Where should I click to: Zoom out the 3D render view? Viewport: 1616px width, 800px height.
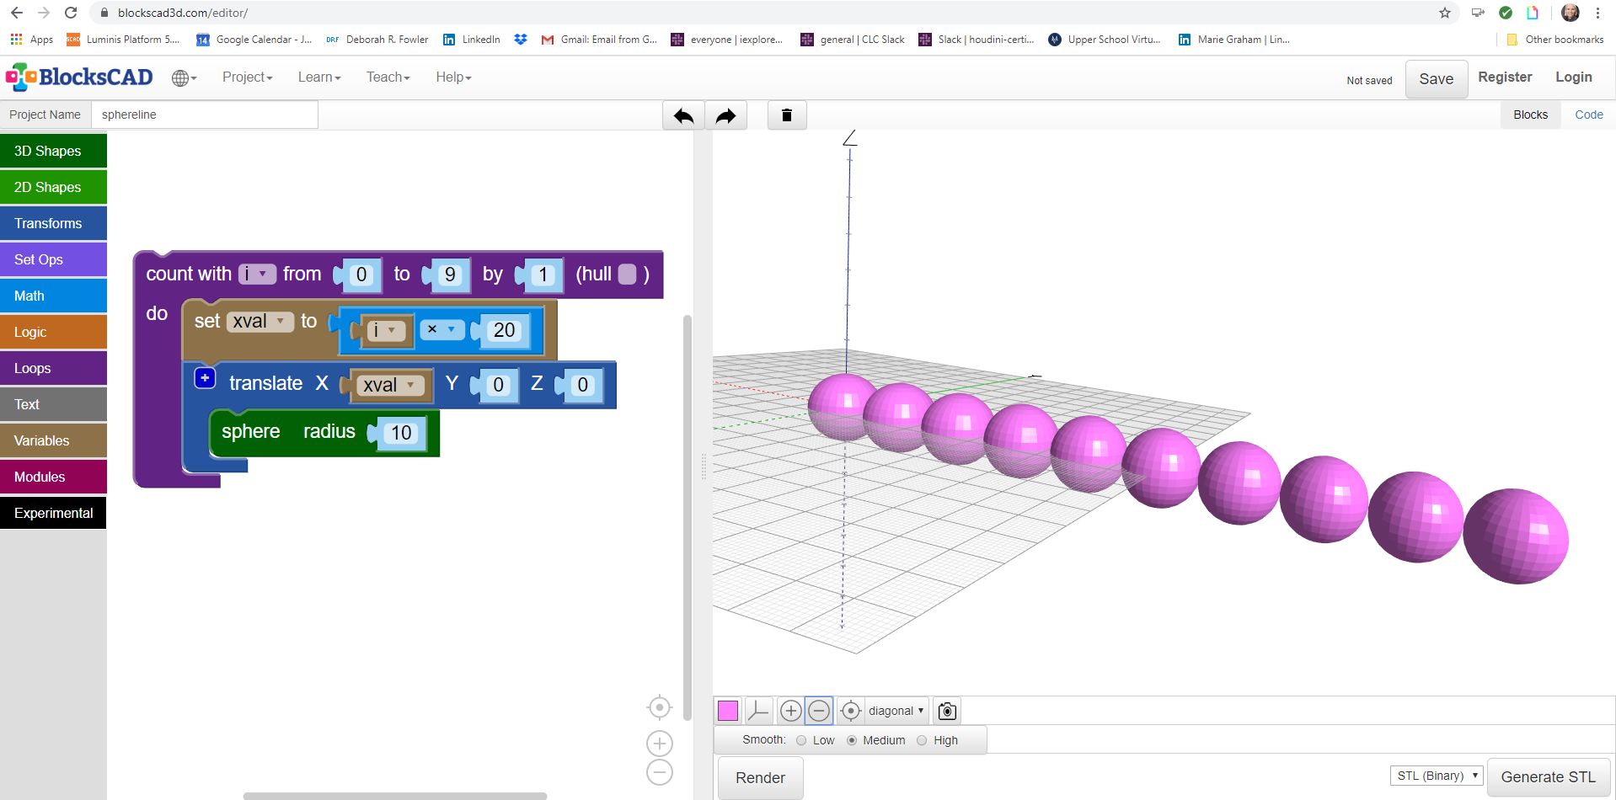tap(819, 711)
